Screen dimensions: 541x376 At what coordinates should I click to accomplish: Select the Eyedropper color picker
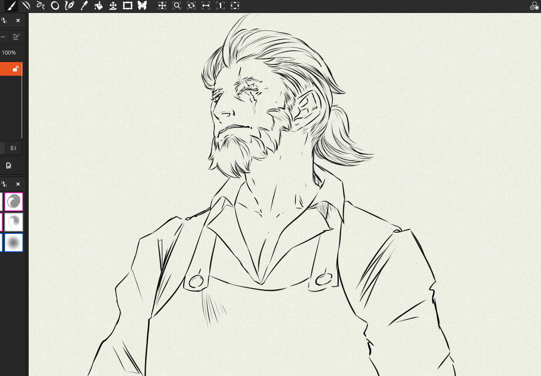pyautogui.click(x=84, y=5)
